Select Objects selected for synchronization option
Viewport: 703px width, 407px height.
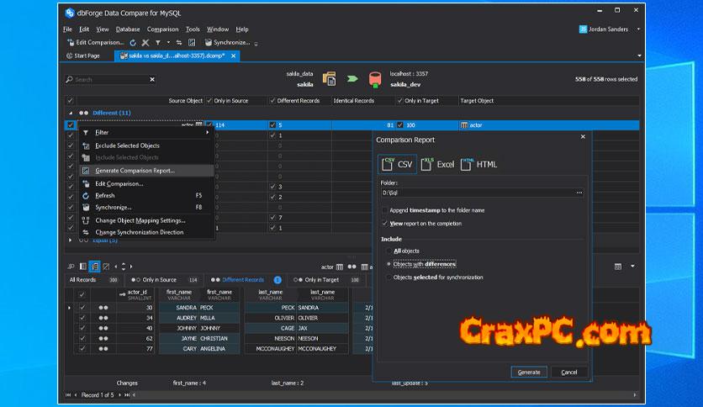(x=388, y=277)
